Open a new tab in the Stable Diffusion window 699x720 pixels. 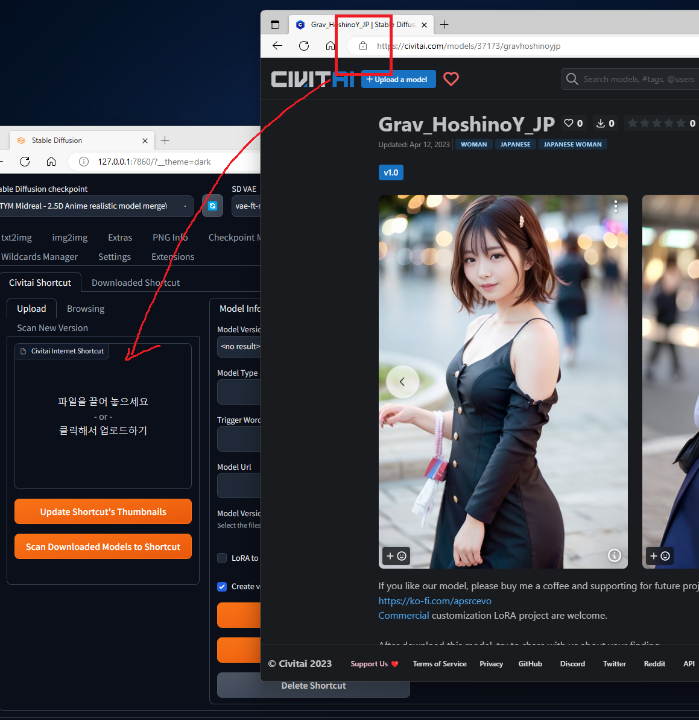click(165, 141)
